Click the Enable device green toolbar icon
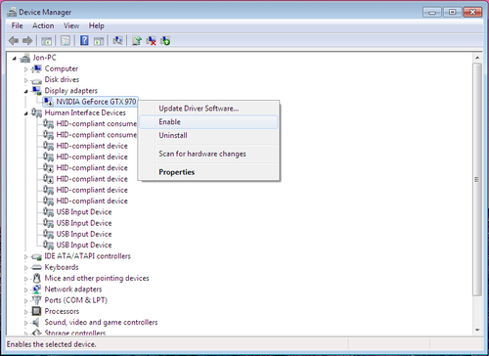The height and width of the screenshot is (356, 489). [165, 41]
